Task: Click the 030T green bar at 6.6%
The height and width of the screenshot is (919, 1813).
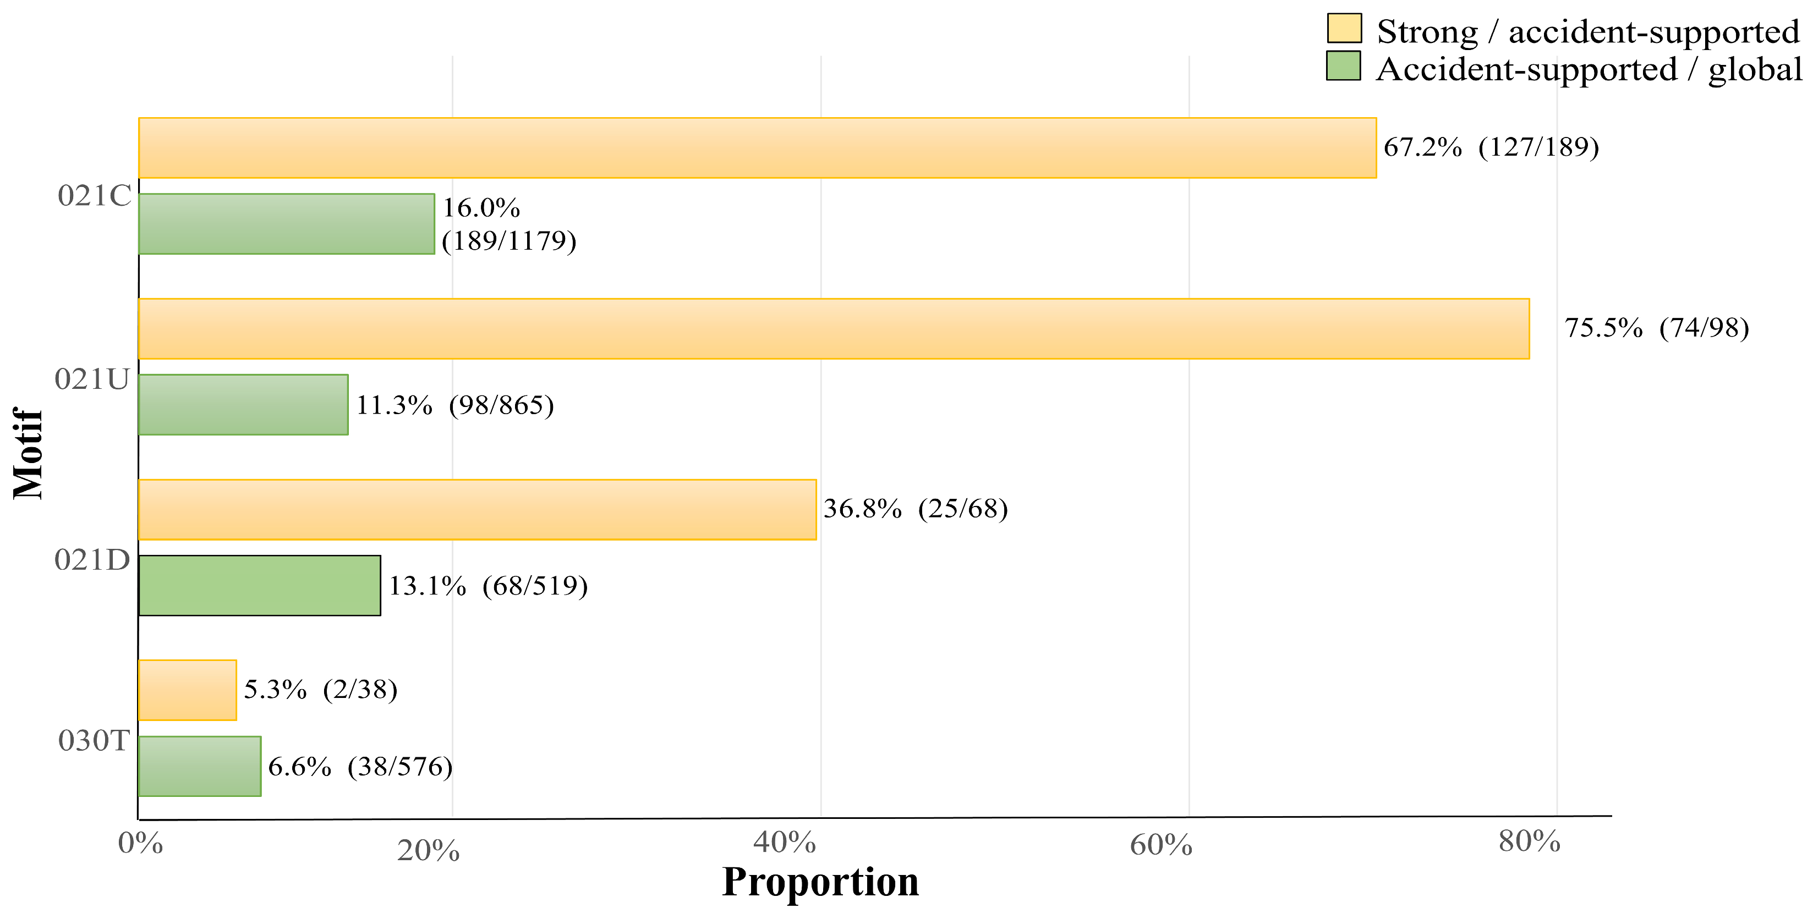Action: [x=200, y=766]
